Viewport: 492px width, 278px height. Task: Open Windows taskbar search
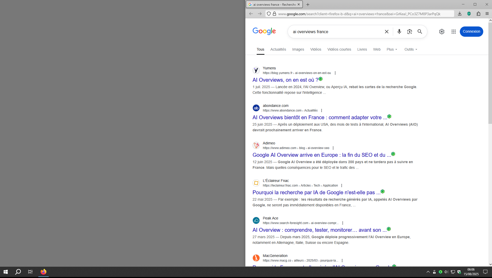pos(18,272)
